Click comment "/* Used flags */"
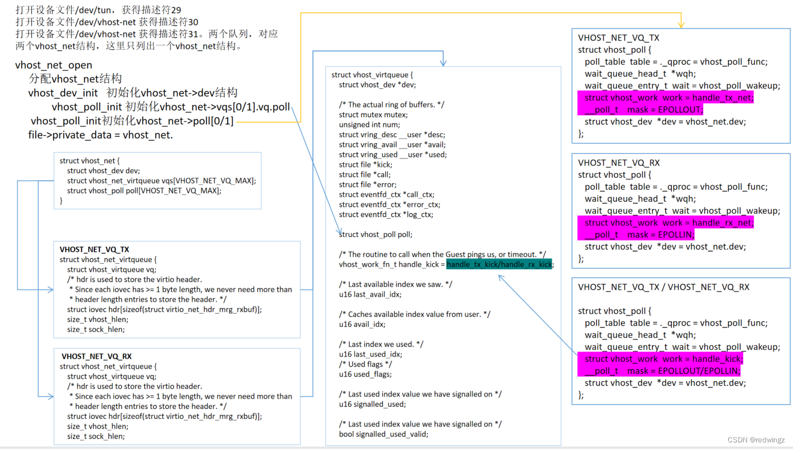 pos(366,364)
